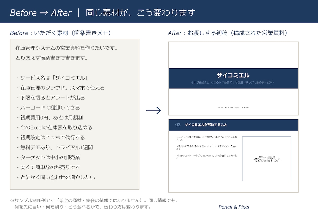This screenshot has height=214, width=318.
Task: Select the bullet '今のExcelの在庫表を取り込める'
Action: pos(54,127)
